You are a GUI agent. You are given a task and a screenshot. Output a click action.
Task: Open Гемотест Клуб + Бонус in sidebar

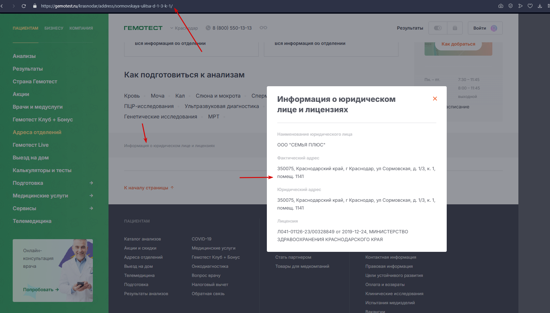click(43, 119)
